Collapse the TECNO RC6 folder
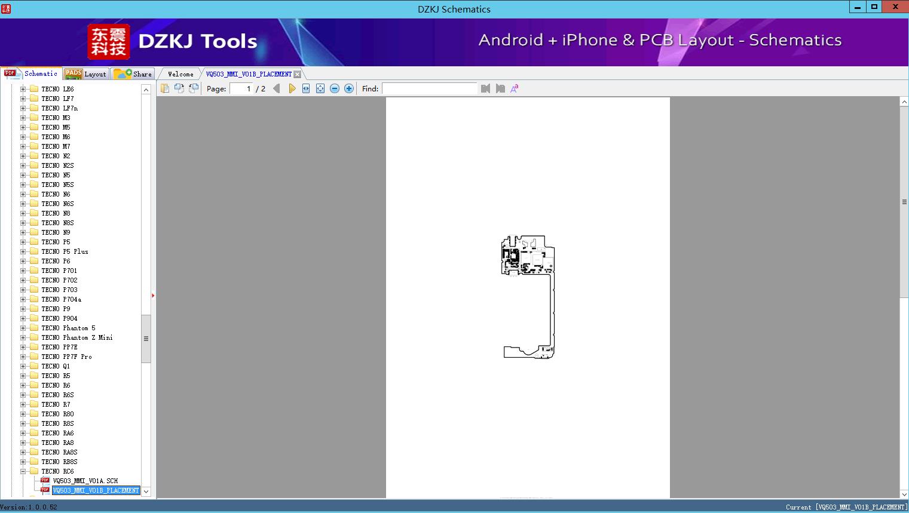This screenshot has width=909, height=513. coord(23,471)
